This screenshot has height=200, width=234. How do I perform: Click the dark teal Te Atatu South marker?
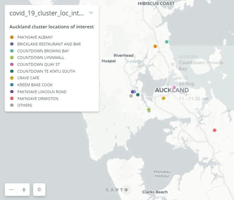point(138,95)
